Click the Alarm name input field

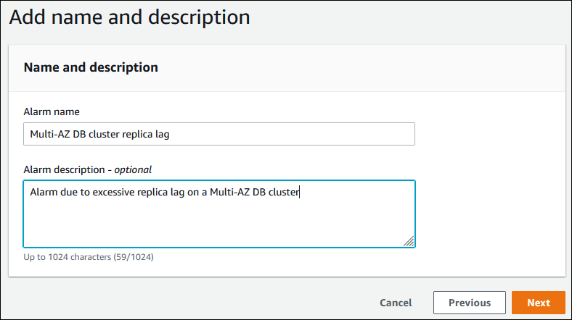pyautogui.click(x=290, y=134)
